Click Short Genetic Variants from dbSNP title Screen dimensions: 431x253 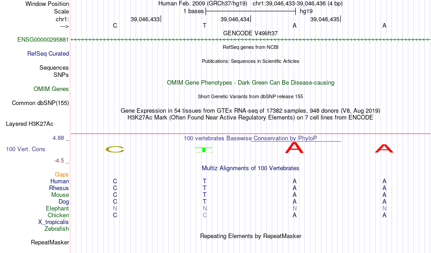coord(250,96)
